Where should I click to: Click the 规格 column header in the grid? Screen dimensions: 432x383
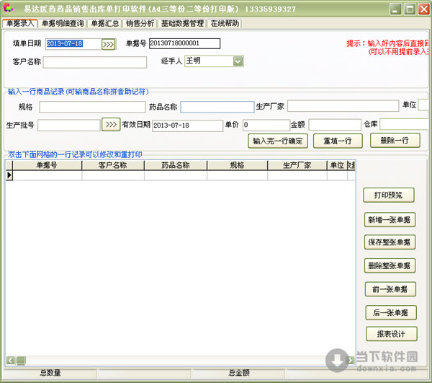(237, 165)
